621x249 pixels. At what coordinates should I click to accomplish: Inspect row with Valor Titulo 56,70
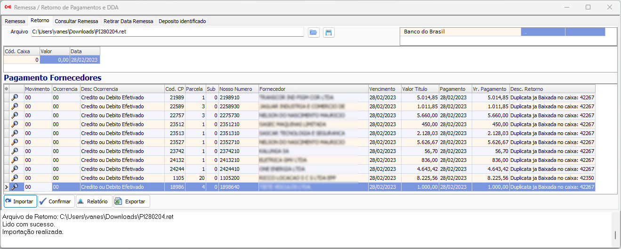pos(15,151)
